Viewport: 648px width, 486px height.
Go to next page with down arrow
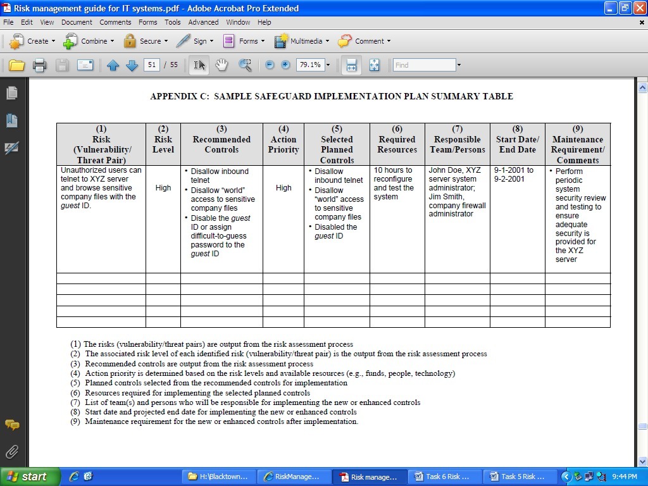132,65
